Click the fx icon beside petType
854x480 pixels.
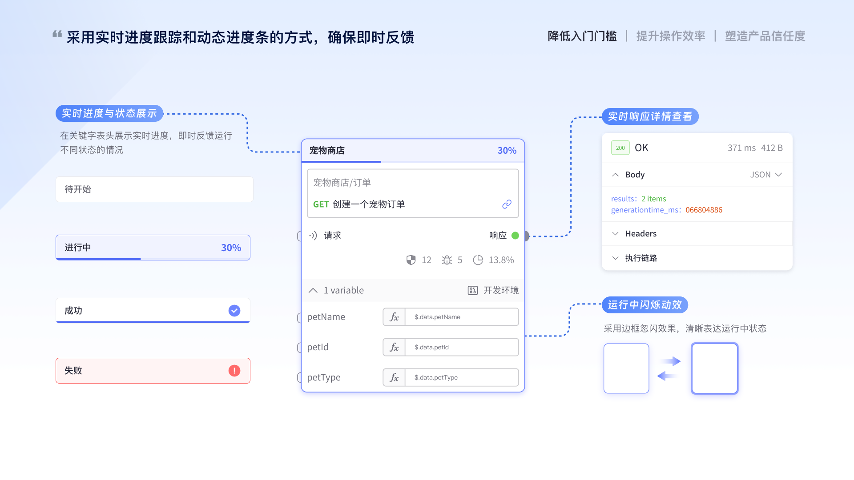click(394, 377)
